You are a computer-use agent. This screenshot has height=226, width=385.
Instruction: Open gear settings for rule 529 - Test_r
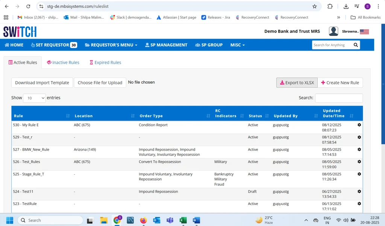pos(359,137)
